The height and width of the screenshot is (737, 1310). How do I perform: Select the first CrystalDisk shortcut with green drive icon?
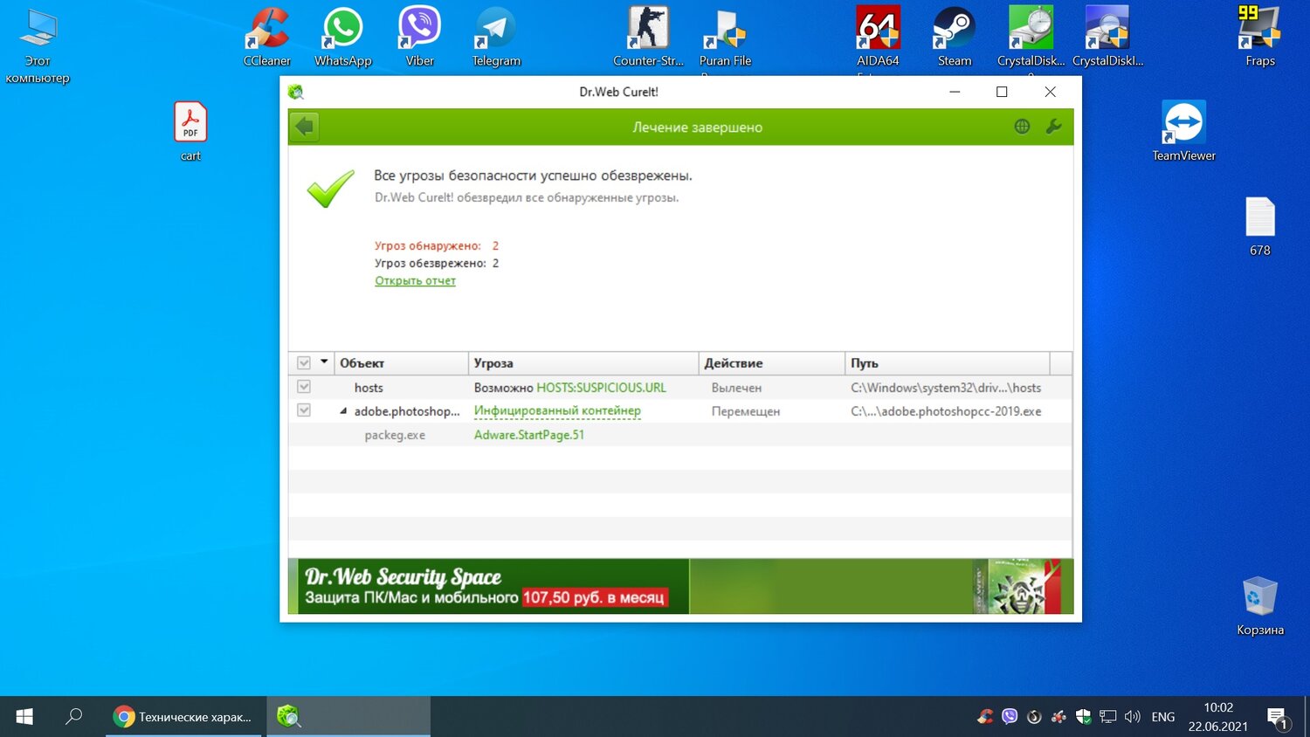[1031, 39]
